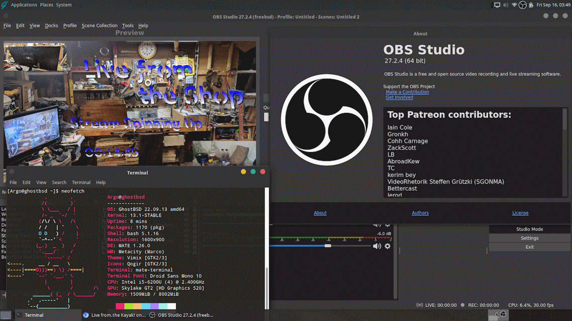This screenshot has width=572, height=321.
Task: Open the OBS Help menu
Action: click(143, 26)
